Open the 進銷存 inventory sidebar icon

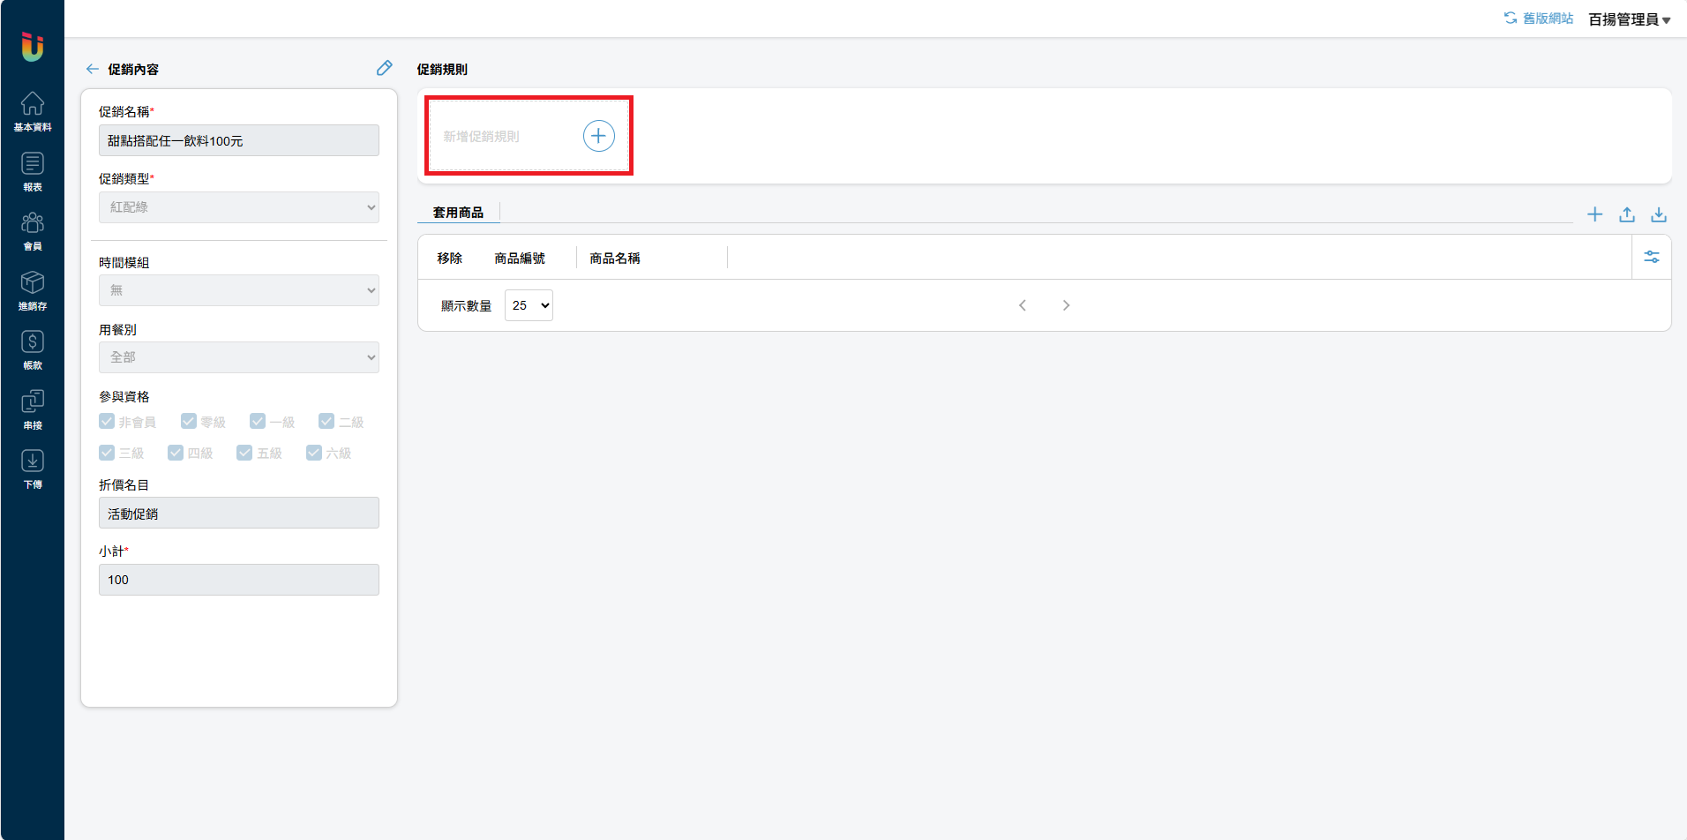click(x=33, y=290)
